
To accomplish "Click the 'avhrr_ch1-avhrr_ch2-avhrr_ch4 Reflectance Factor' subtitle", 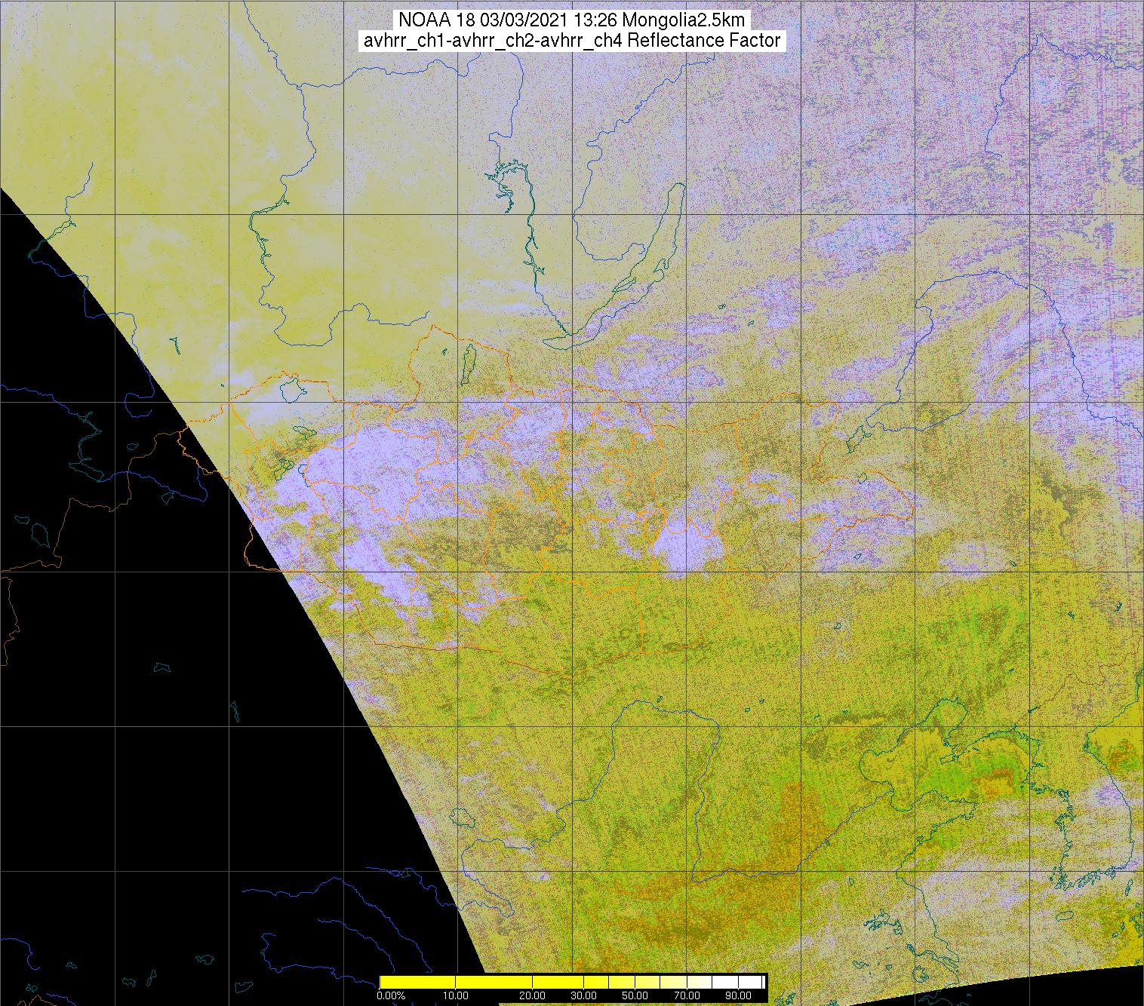I will coord(572,41).
